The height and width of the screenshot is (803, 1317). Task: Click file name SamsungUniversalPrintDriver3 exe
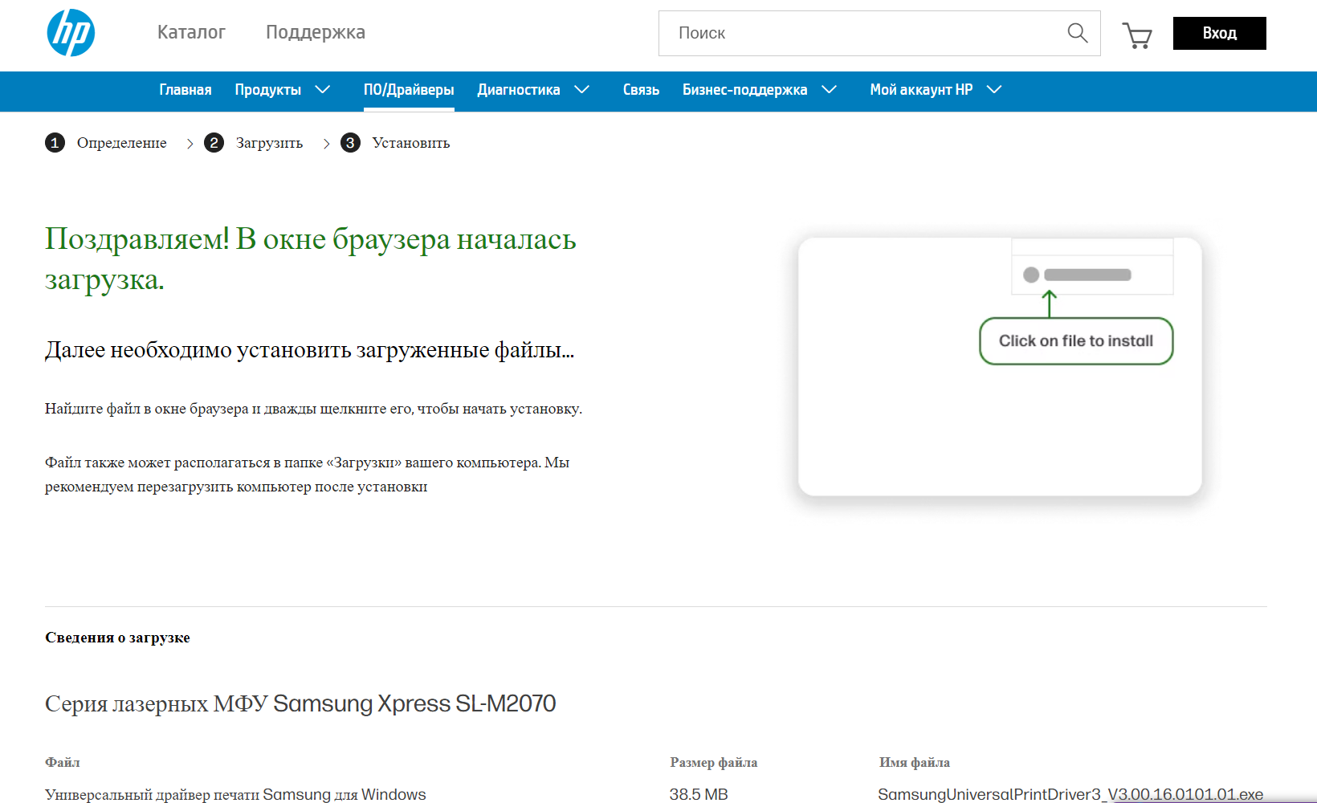point(1070,794)
